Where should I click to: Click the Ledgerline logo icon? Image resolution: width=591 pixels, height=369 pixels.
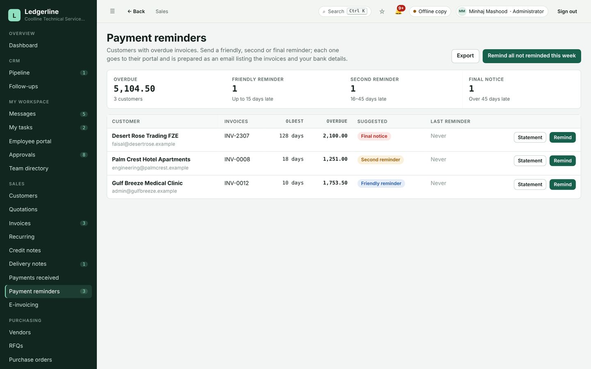(14, 15)
